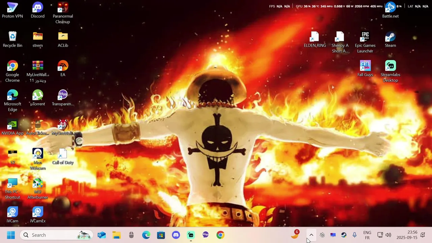
Task: Open the bird search highlight image
Action: (84, 235)
